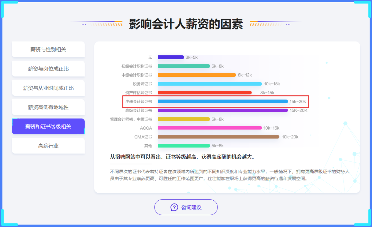The height and width of the screenshot is (227, 372).
Task: Select the 薪资与从业时间成正比 tab
Action: pyautogui.click(x=48, y=88)
